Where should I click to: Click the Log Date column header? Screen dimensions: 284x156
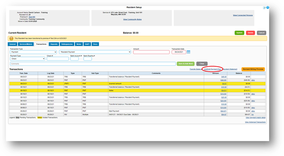pyautogui.click(x=51, y=73)
